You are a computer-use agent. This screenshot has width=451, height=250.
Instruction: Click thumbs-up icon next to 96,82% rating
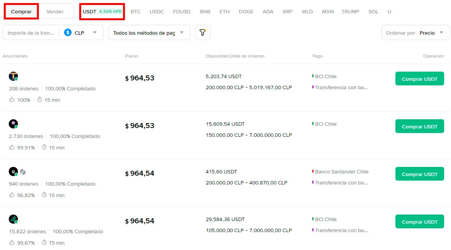click(x=12, y=195)
